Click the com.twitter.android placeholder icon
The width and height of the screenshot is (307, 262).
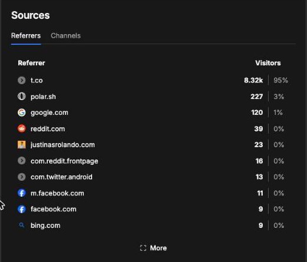[x=22, y=177]
